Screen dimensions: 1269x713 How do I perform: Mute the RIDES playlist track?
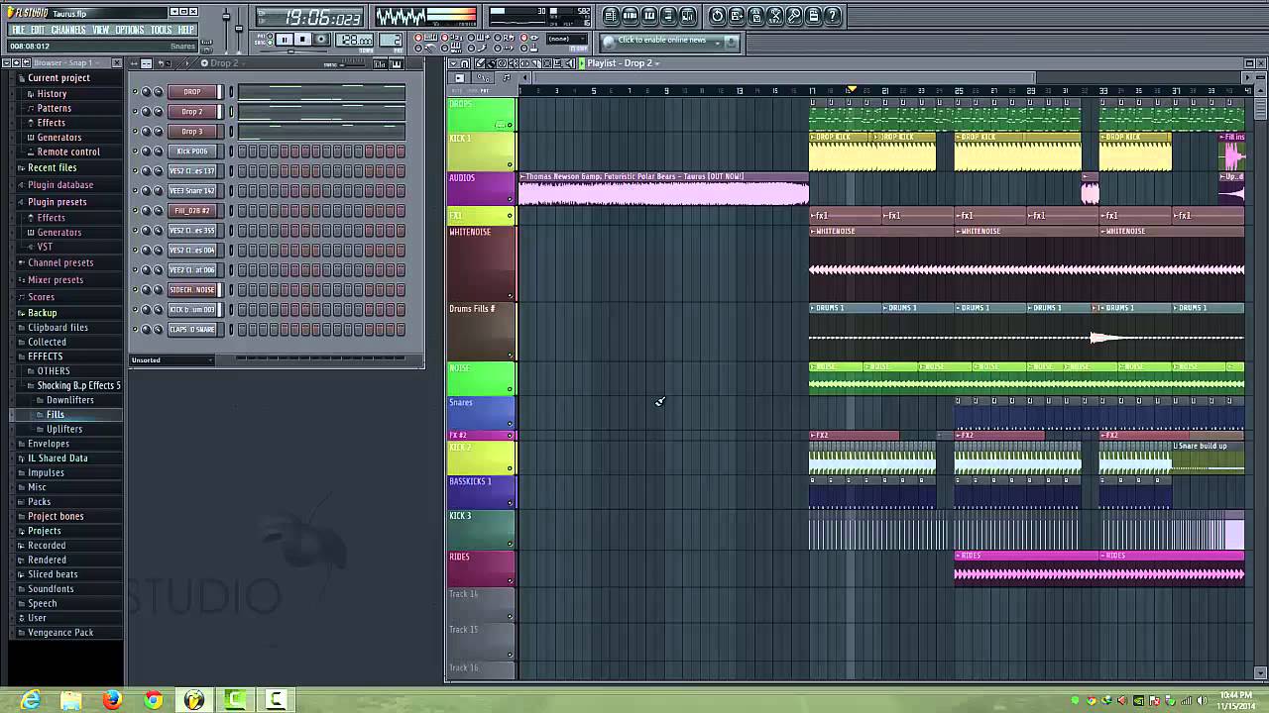click(x=510, y=582)
